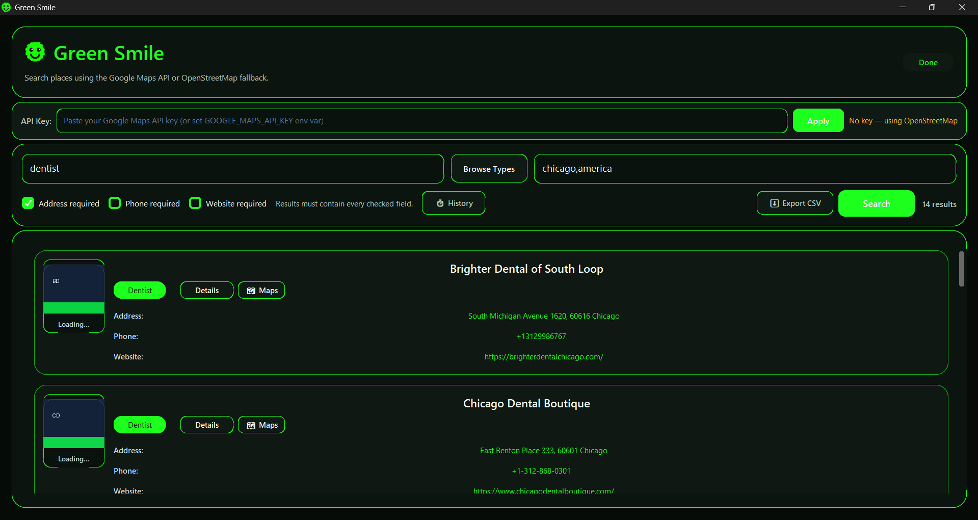Open search History
Image resolution: width=978 pixels, height=520 pixels.
pyautogui.click(x=454, y=203)
